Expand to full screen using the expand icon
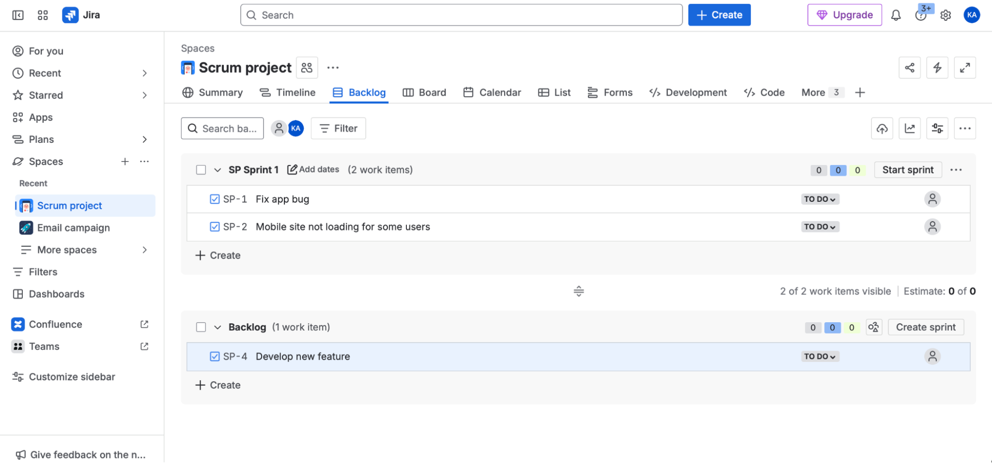The height and width of the screenshot is (463, 992). 965,67
